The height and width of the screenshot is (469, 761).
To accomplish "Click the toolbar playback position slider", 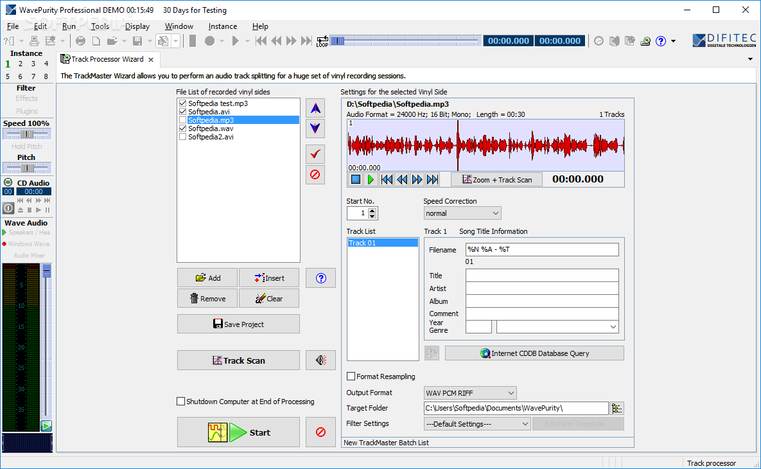I will pos(407,41).
